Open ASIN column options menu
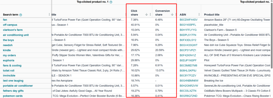 click(x=199, y=15)
